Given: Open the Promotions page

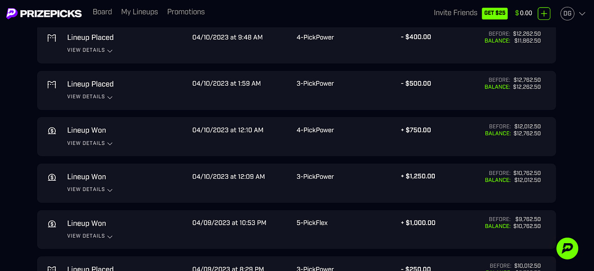Looking at the screenshot, I should click(186, 12).
